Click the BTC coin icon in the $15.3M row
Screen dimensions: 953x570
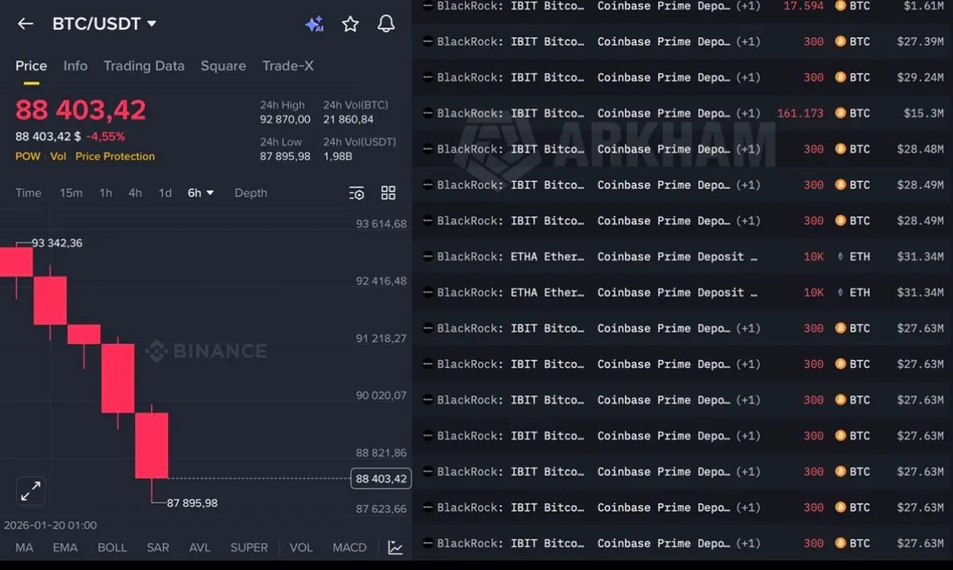click(841, 113)
